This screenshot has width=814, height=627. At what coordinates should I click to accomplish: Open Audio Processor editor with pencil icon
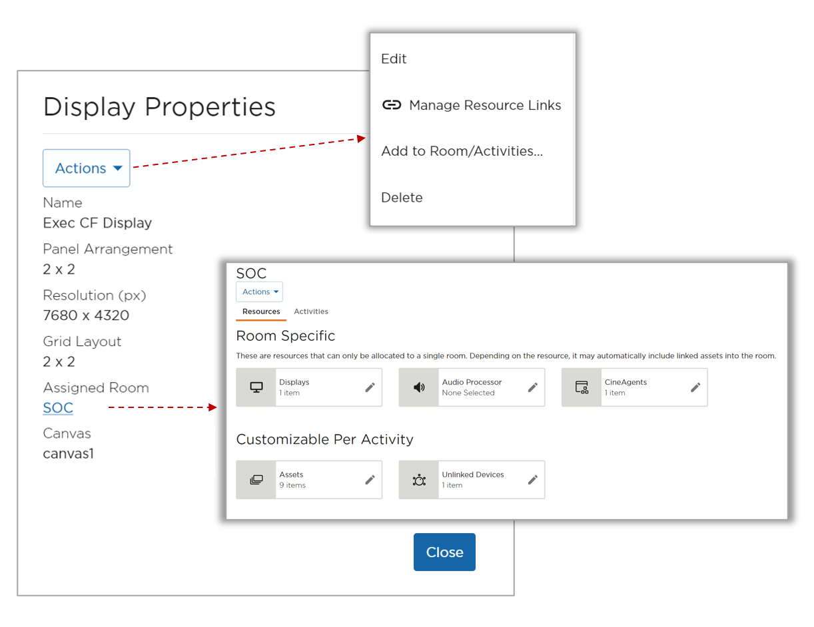(x=533, y=387)
